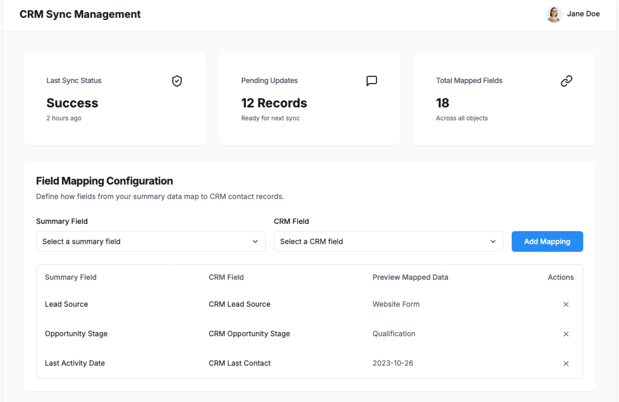Click Jane Doe's avatar photo
The image size is (619, 402).
pos(554,14)
